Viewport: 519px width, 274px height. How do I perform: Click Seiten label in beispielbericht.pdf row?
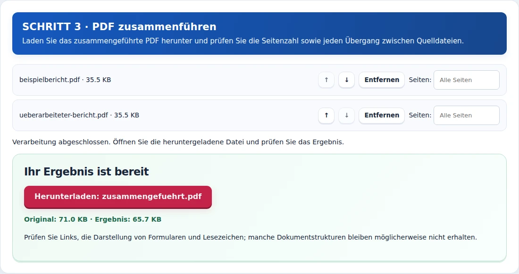pos(420,80)
